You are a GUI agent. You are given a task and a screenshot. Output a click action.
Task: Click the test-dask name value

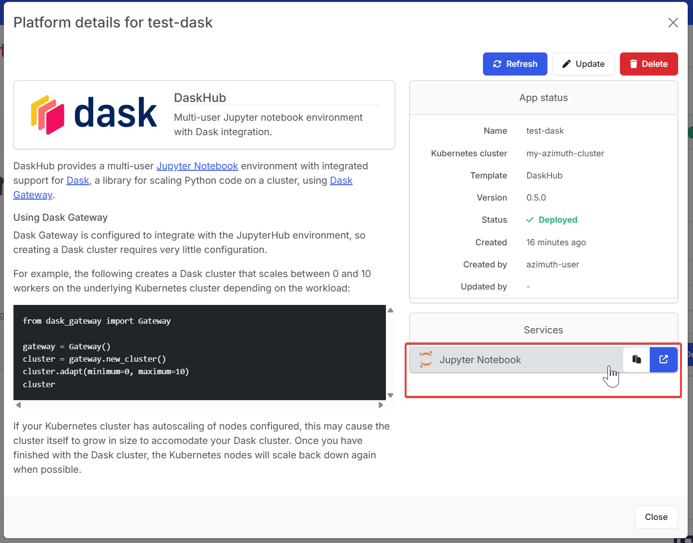click(545, 131)
